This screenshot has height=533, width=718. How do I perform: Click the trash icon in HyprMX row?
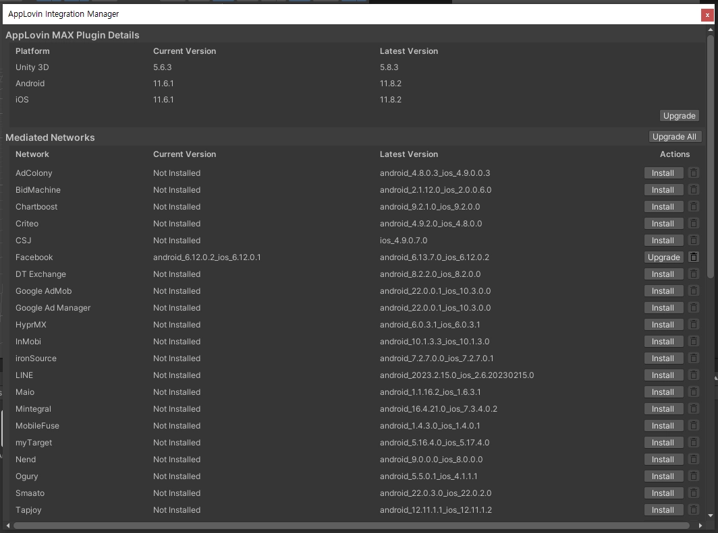point(693,325)
